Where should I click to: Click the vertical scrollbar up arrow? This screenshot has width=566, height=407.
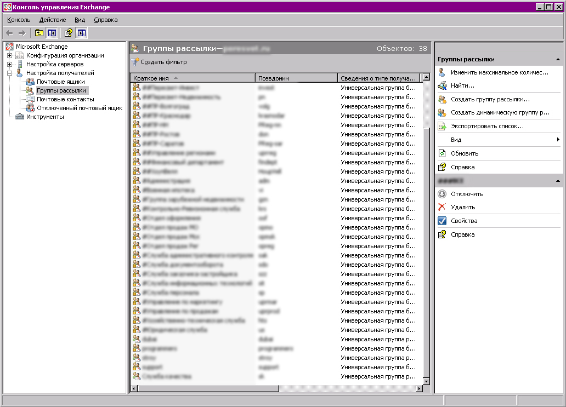(426, 77)
